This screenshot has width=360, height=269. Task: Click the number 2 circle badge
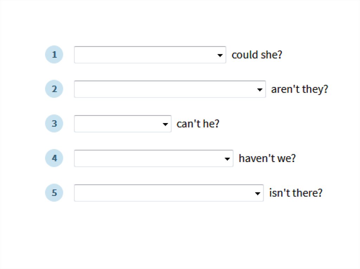pyautogui.click(x=54, y=89)
